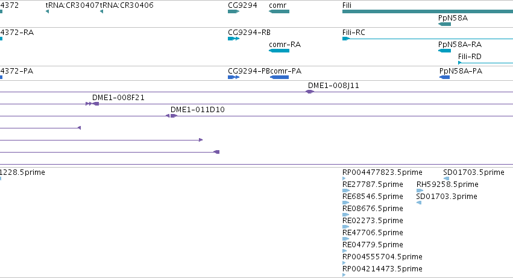Click the PpN58A gene name label
The image size is (513, 278).
pos(453,17)
